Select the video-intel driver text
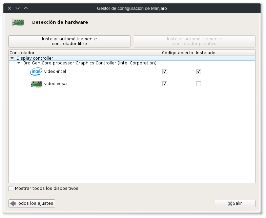 point(55,72)
